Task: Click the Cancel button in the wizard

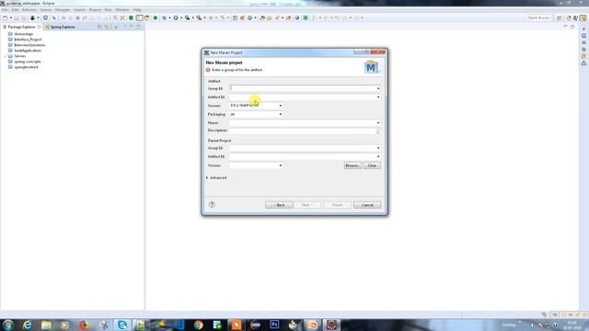Action: 367,205
